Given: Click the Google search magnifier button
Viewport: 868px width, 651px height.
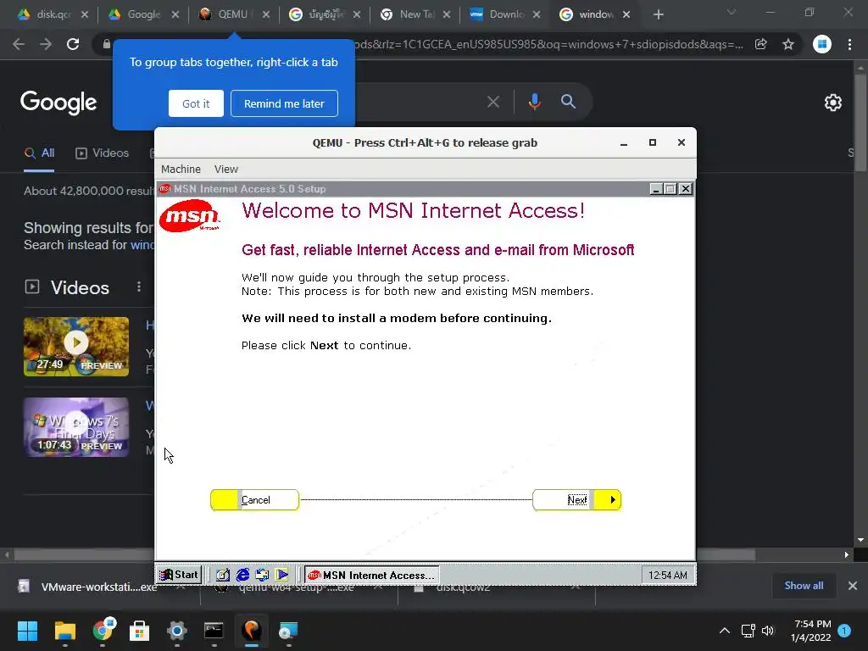Looking at the screenshot, I should click(x=568, y=102).
